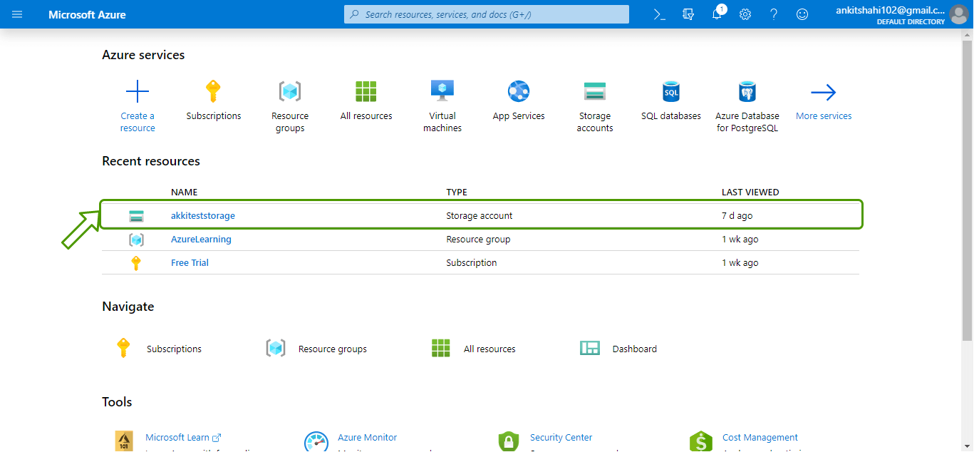Click the NAME column header
This screenshot has width=974, height=452.
tap(185, 192)
